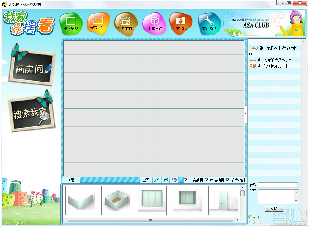The width and height of the screenshot is (309, 227).
Task: Collapse the chat panel with the side arrow
Action: click(x=246, y=114)
